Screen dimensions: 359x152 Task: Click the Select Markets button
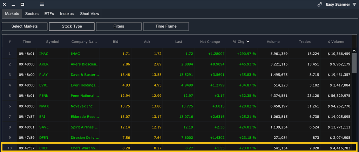pyautogui.click(x=25, y=26)
